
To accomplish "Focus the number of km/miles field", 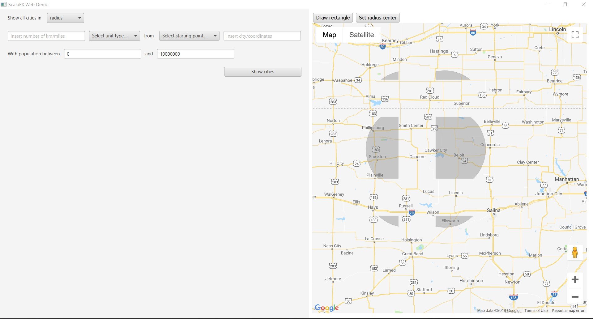I will [46, 36].
